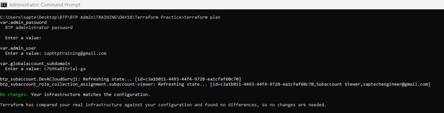
Task: Click the 'Enter a value:' prompt under admin_user
Action: [x=23, y=53]
